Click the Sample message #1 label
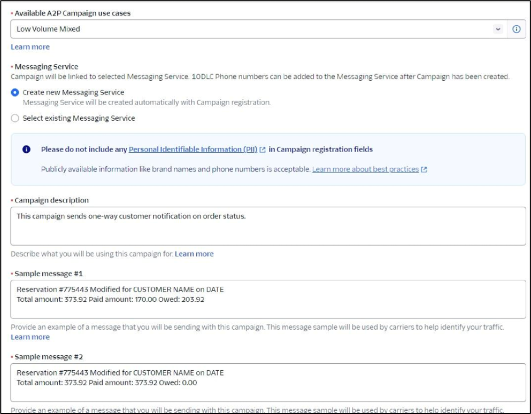Image resolution: width=531 pixels, height=414 pixels. pyautogui.click(x=49, y=274)
